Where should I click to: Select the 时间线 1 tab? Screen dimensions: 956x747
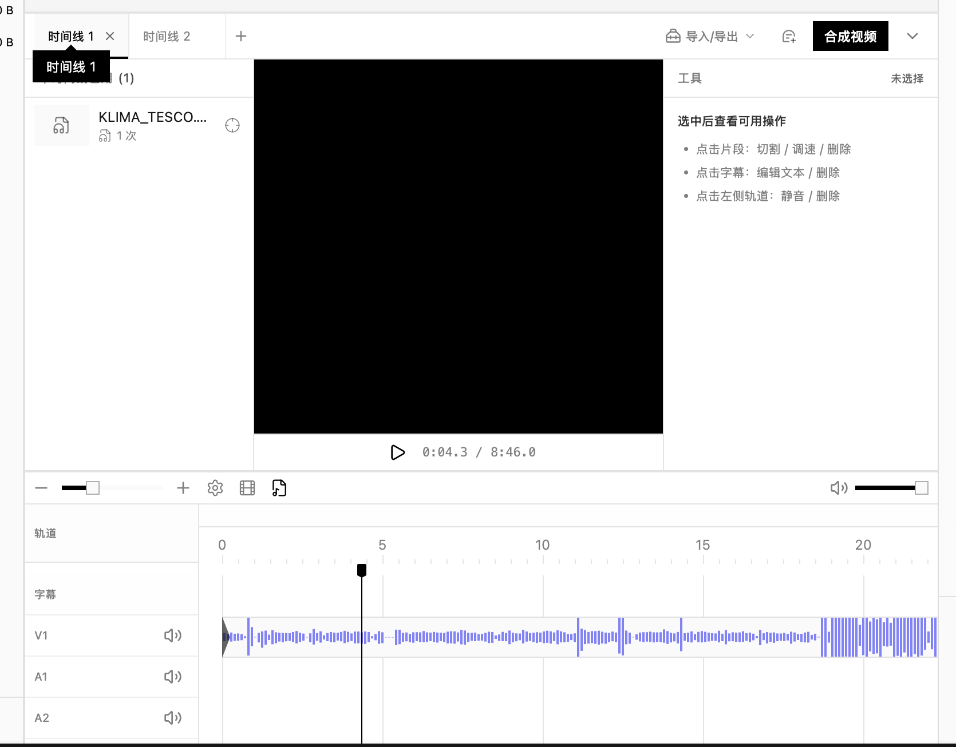pyautogui.click(x=71, y=37)
